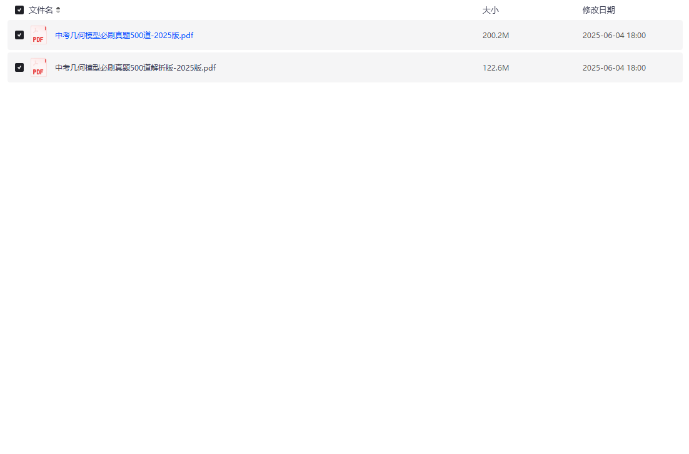Open 中考几何模型必刷真题500道解析版-2025版.pdf
This screenshot has height=454, width=689.
coord(135,68)
